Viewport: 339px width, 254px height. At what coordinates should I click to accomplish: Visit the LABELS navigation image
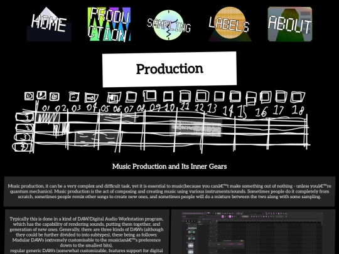tap(230, 24)
